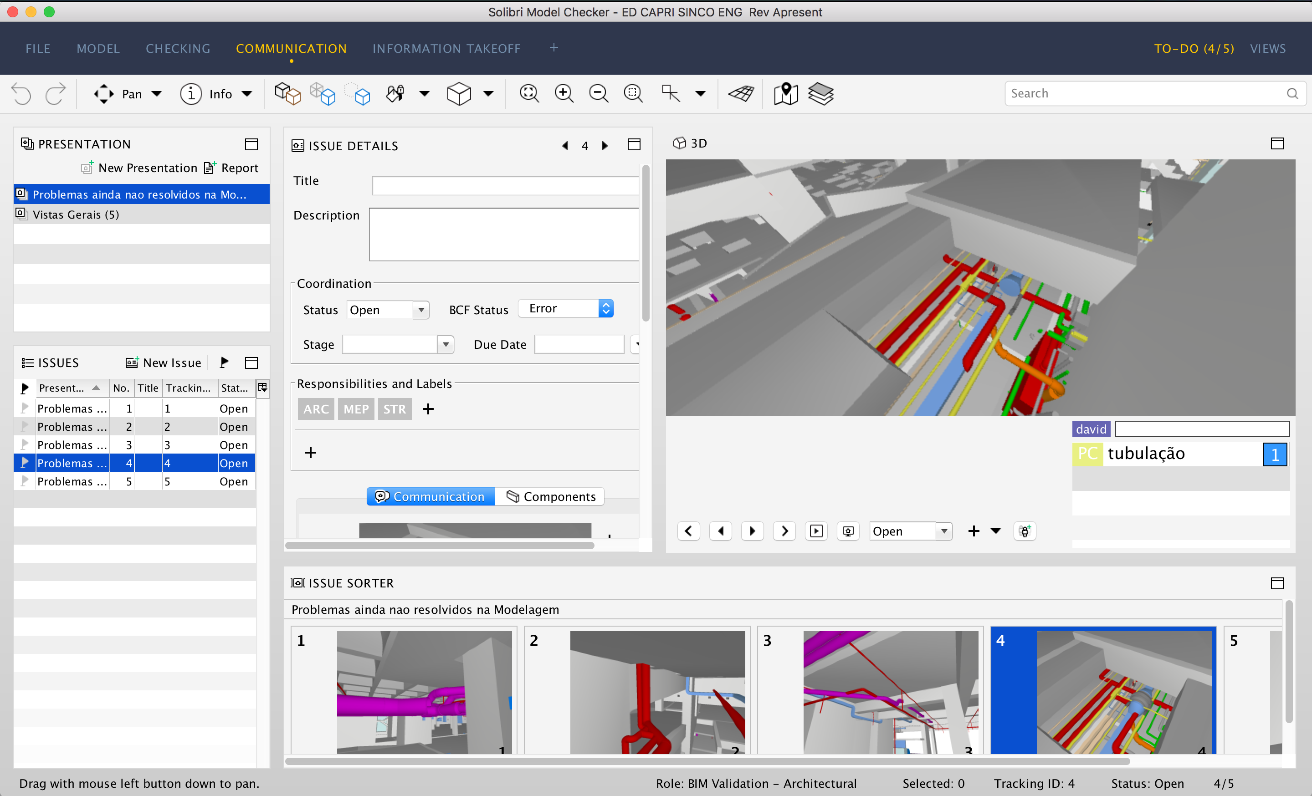Viewport: 1312px width, 796px height.
Task: Open the Info tool dropdown arrow
Action: tap(246, 94)
